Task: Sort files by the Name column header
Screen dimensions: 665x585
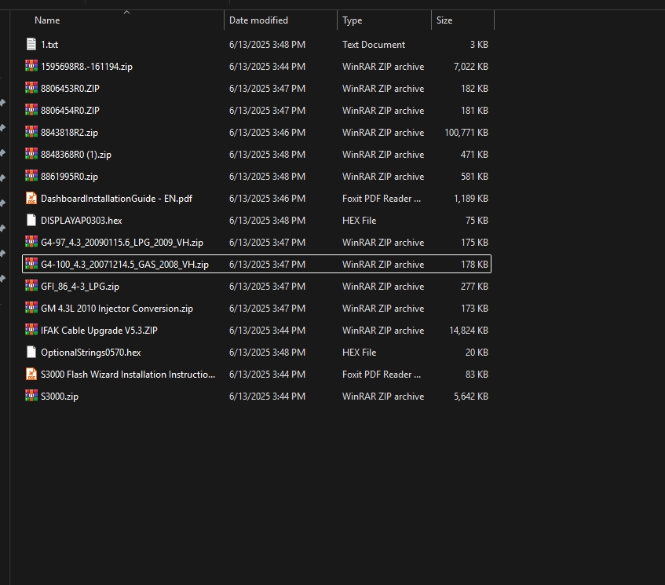Action: (x=47, y=20)
